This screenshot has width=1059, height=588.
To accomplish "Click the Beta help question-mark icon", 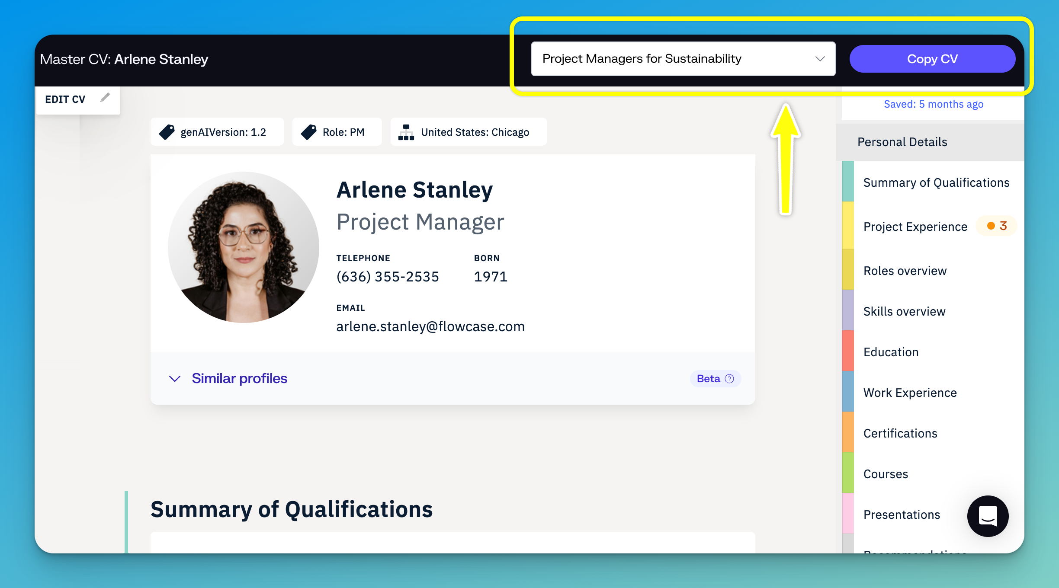I will [729, 379].
